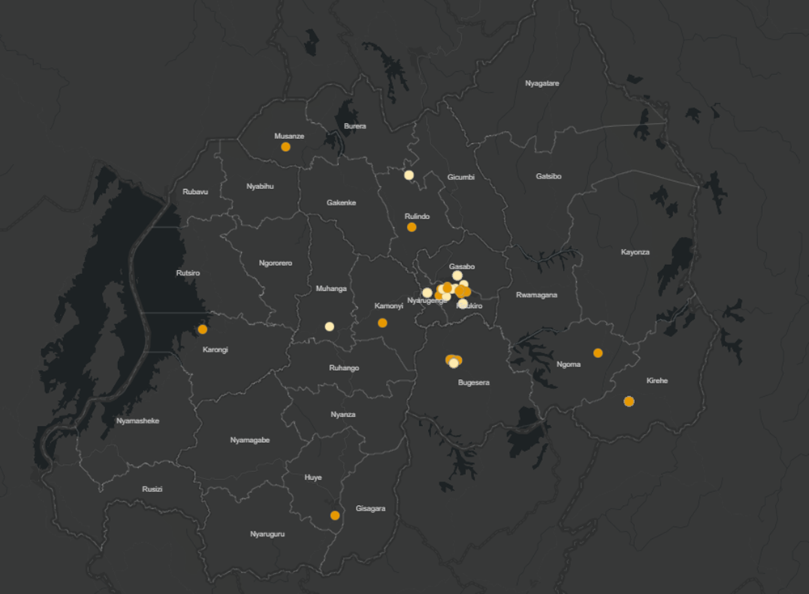This screenshot has height=594, width=809.
Task: Click the orange marker in Ngoma district
Action: [598, 353]
